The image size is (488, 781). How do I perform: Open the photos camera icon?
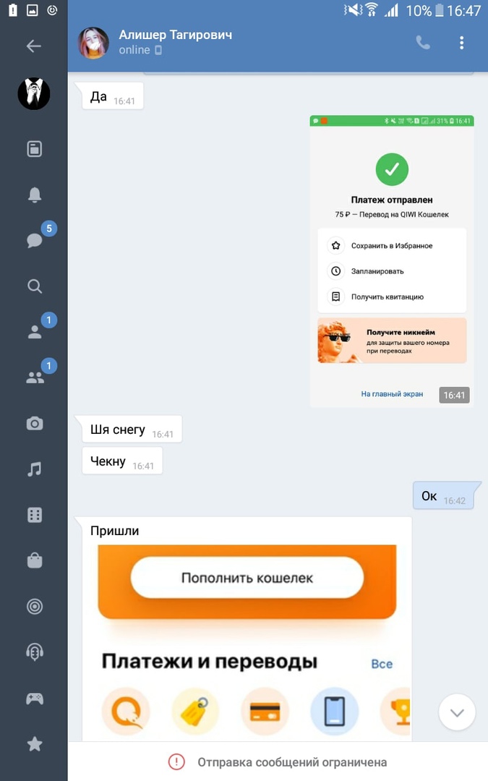coord(35,423)
